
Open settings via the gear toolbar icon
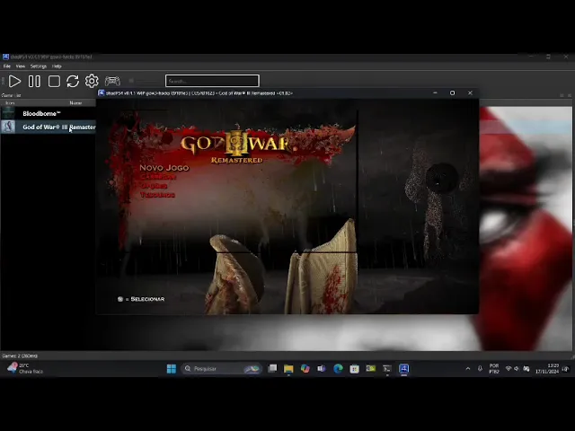point(92,81)
